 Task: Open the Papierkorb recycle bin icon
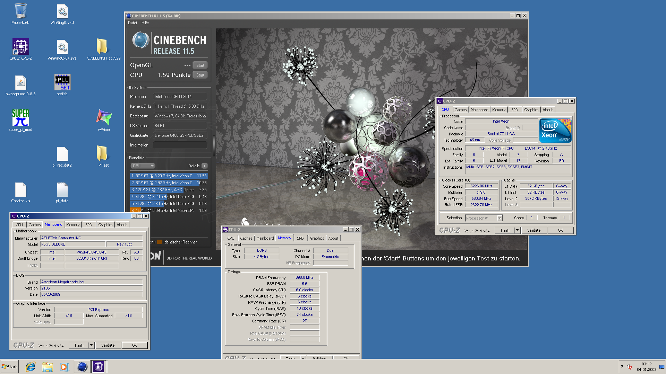tap(20, 14)
